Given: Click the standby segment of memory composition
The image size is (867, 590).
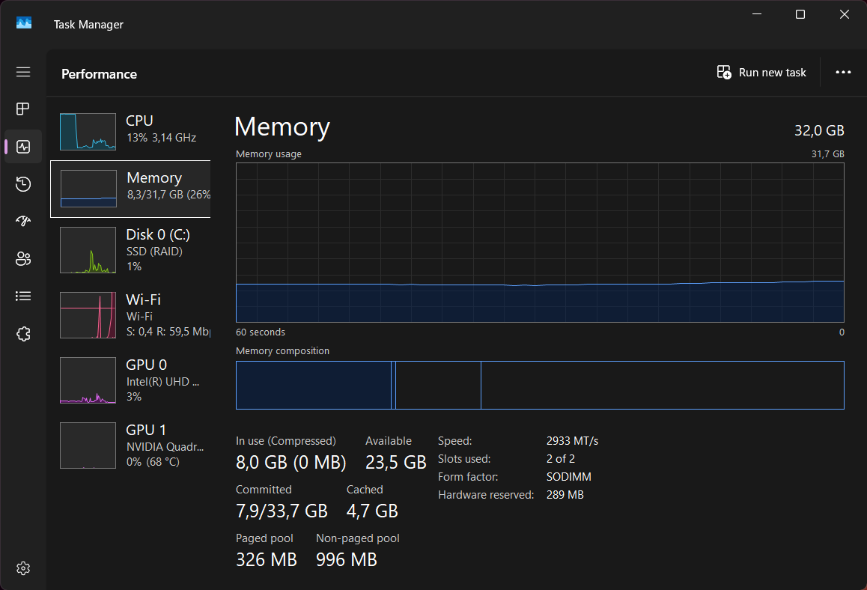Looking at the screenshot, I should (x=438, y=386).
